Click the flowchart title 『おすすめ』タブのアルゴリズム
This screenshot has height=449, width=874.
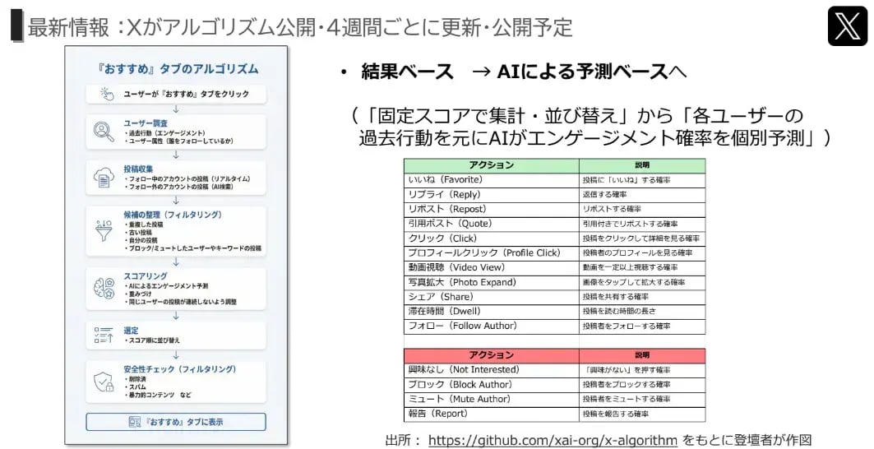click(x=177, y=68)
